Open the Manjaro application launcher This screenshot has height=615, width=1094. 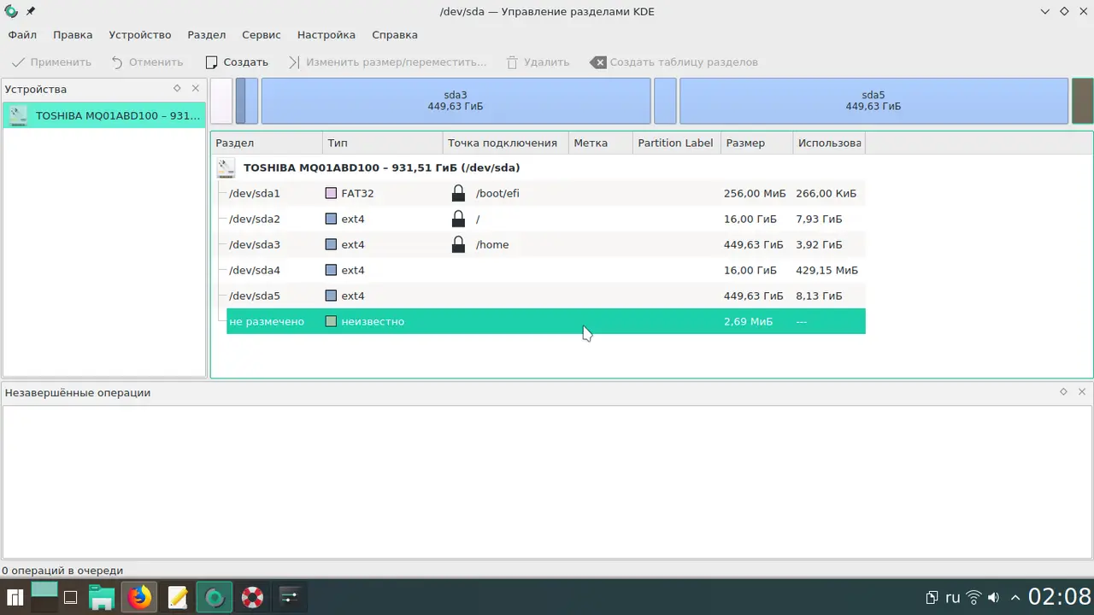tap(15, 597)
